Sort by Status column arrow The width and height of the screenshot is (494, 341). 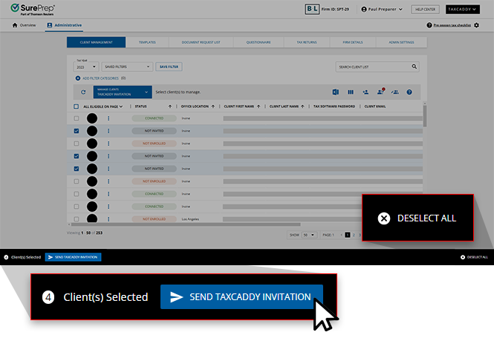pos(170,106)
